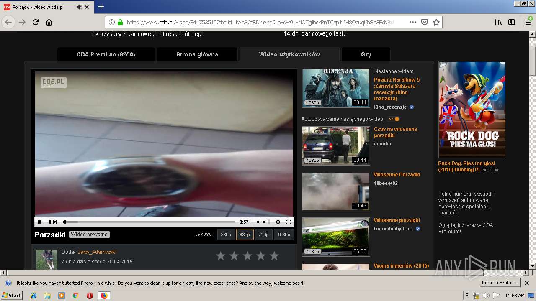536x301 pixels.
Task: Rate the video two stars
Action: pos(234,256)
